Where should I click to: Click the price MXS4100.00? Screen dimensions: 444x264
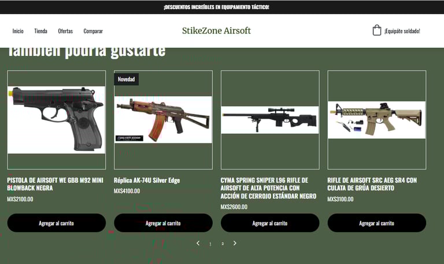click(127, 191)
